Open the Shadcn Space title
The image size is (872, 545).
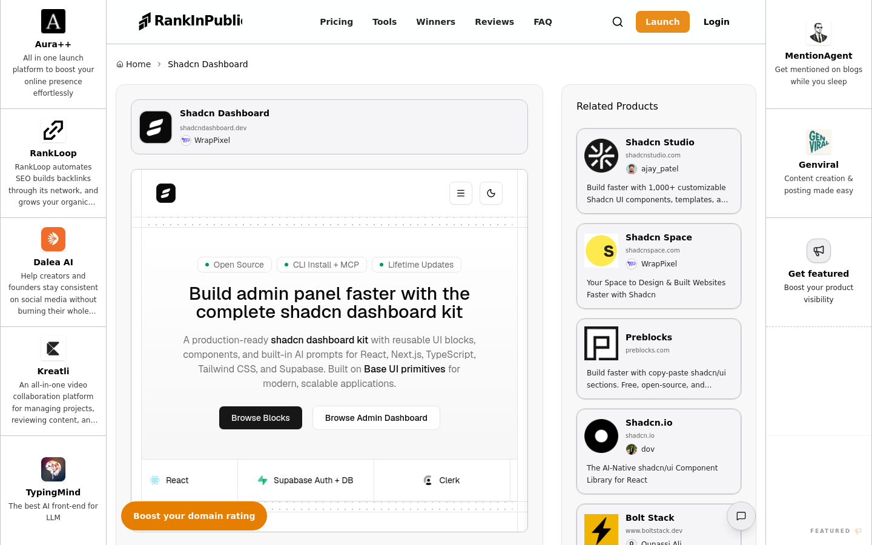coord(659,237)
